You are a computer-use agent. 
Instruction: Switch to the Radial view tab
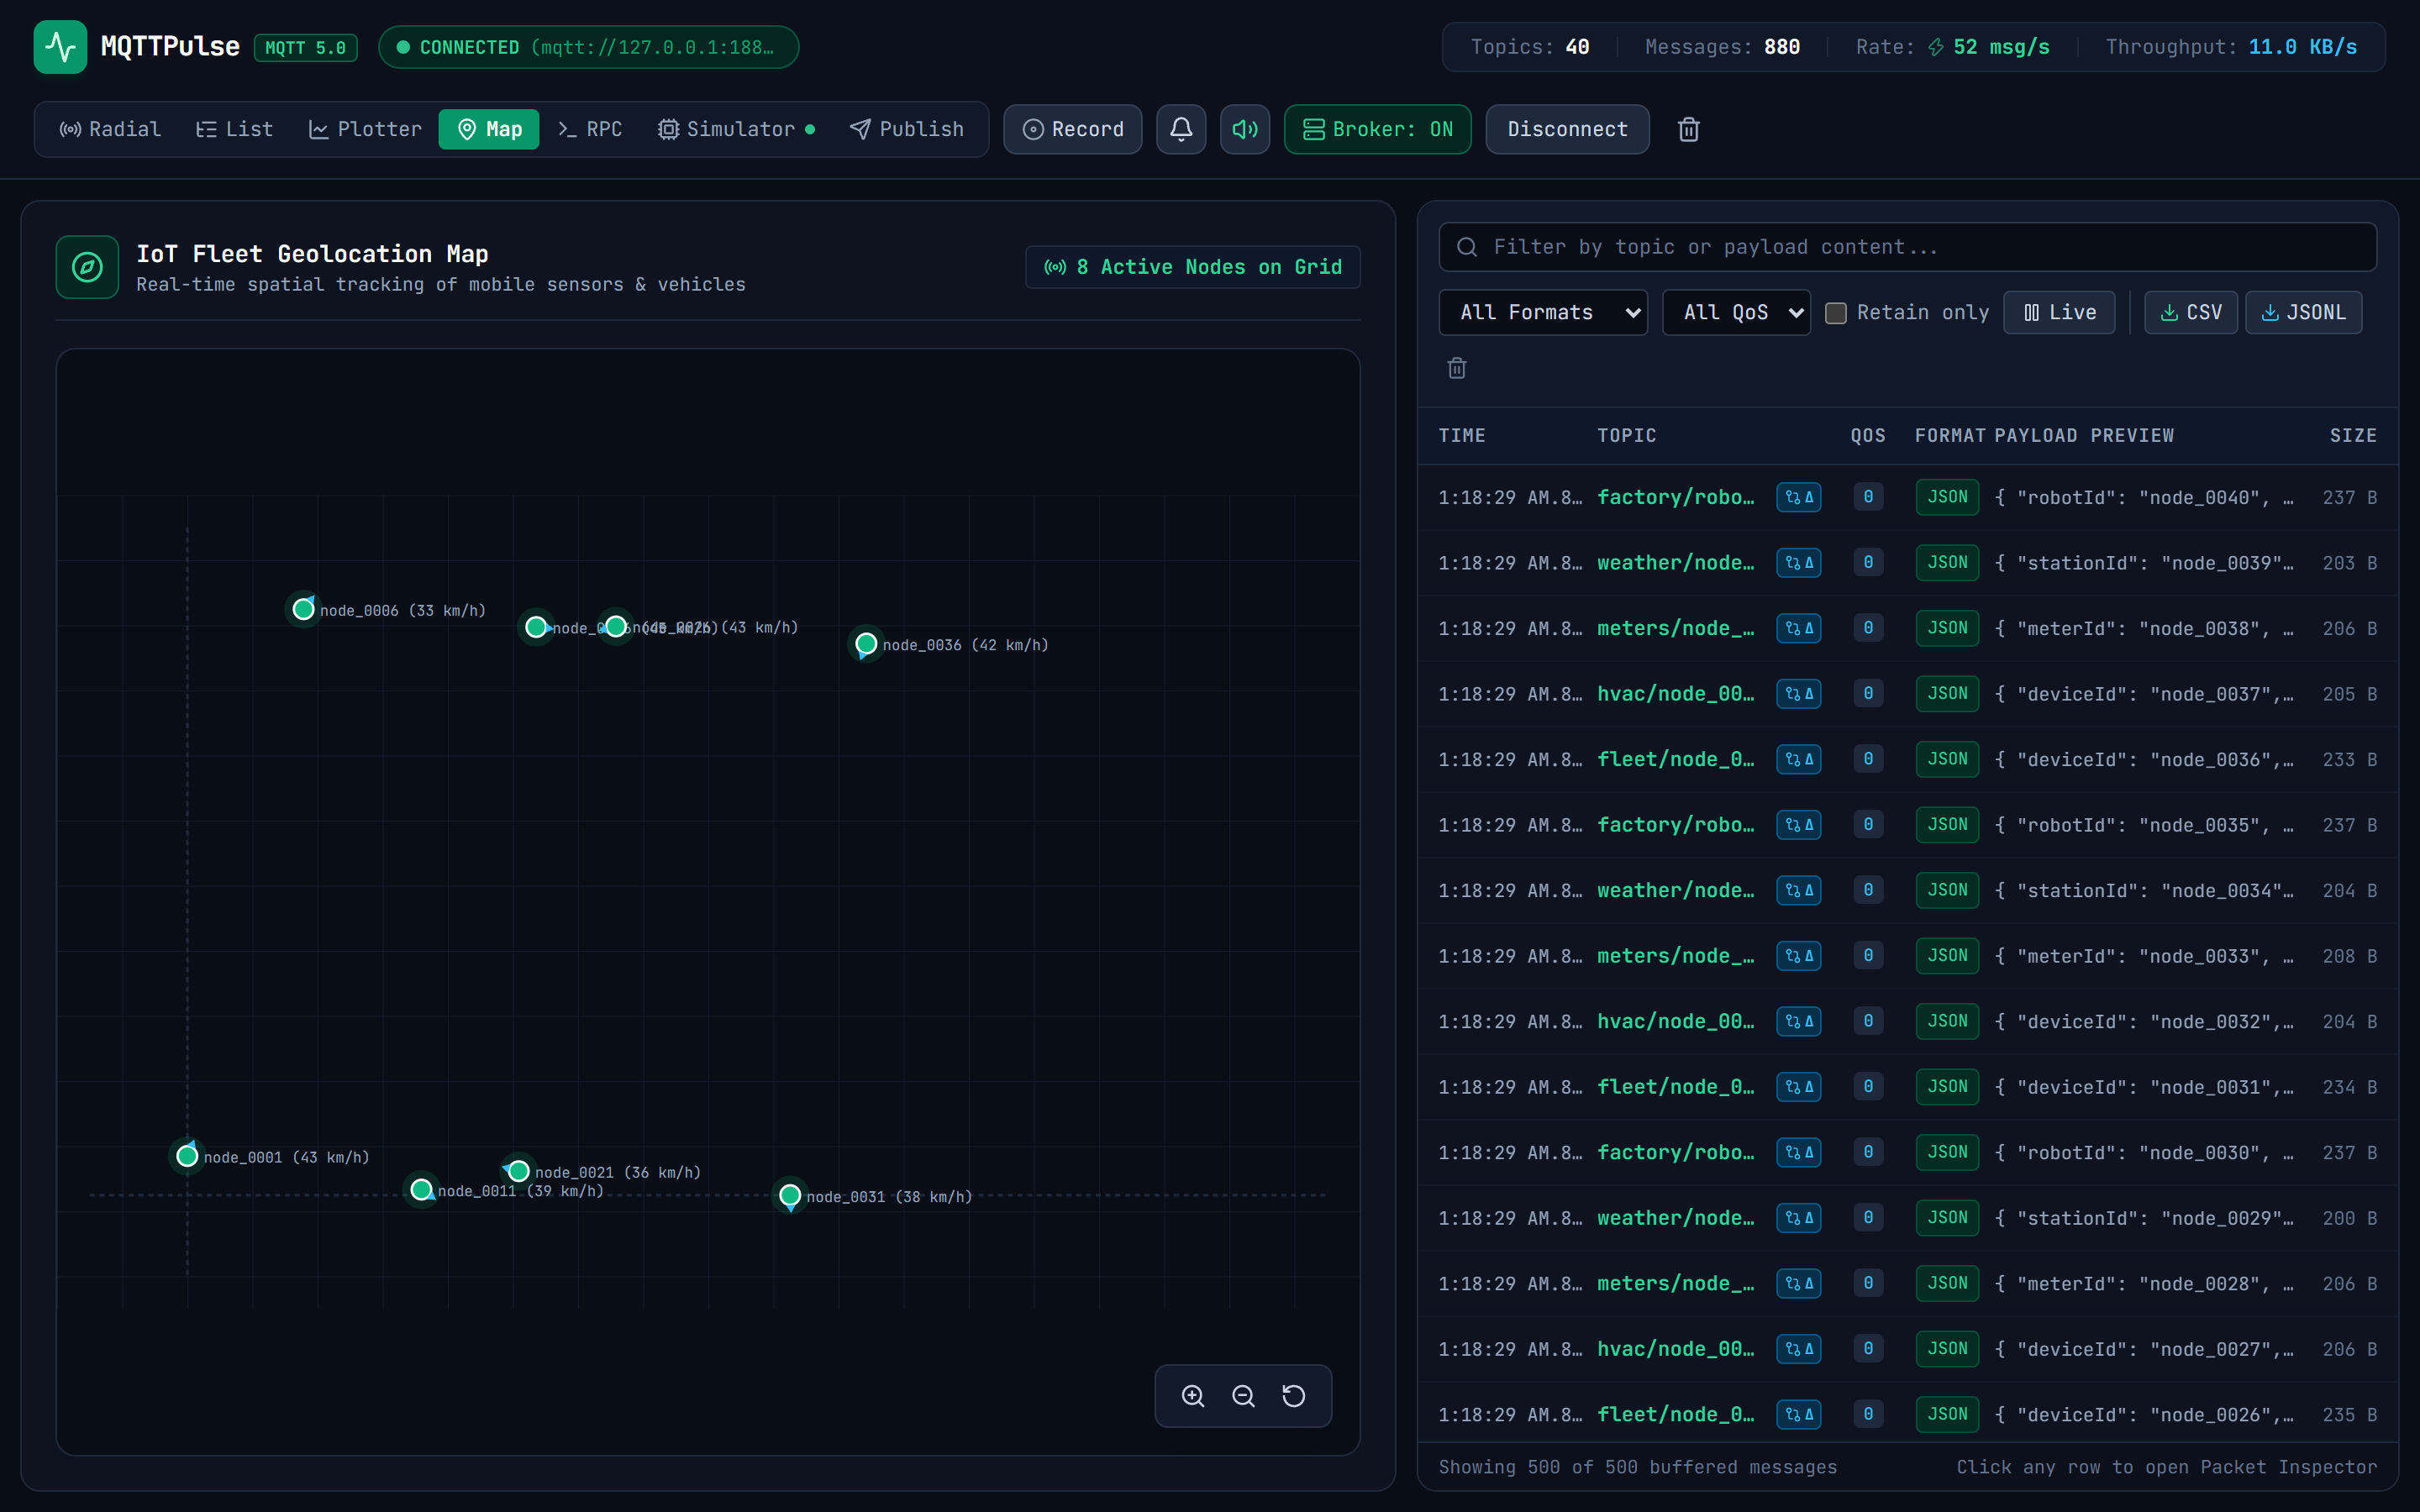coord(110,129)
